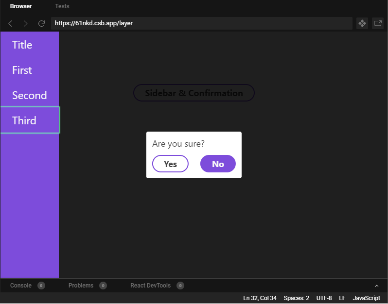388x304 pixels.
Task: Click the Console count badge
Action: (x=41, y=286)
